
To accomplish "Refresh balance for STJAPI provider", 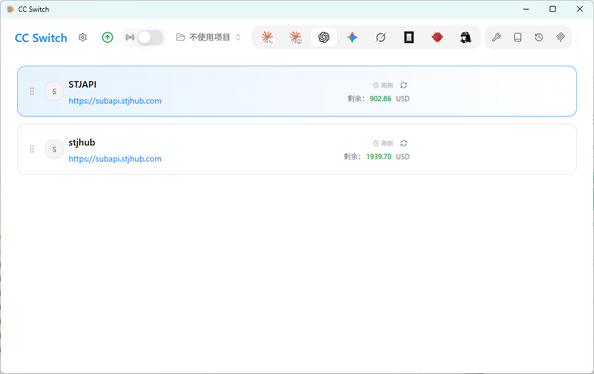I will [404, 85].
